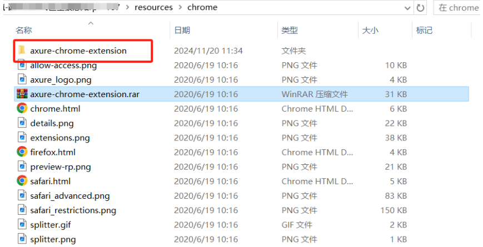
Task: Click the 83 KB size cell
Action: [x=396, y=196]
